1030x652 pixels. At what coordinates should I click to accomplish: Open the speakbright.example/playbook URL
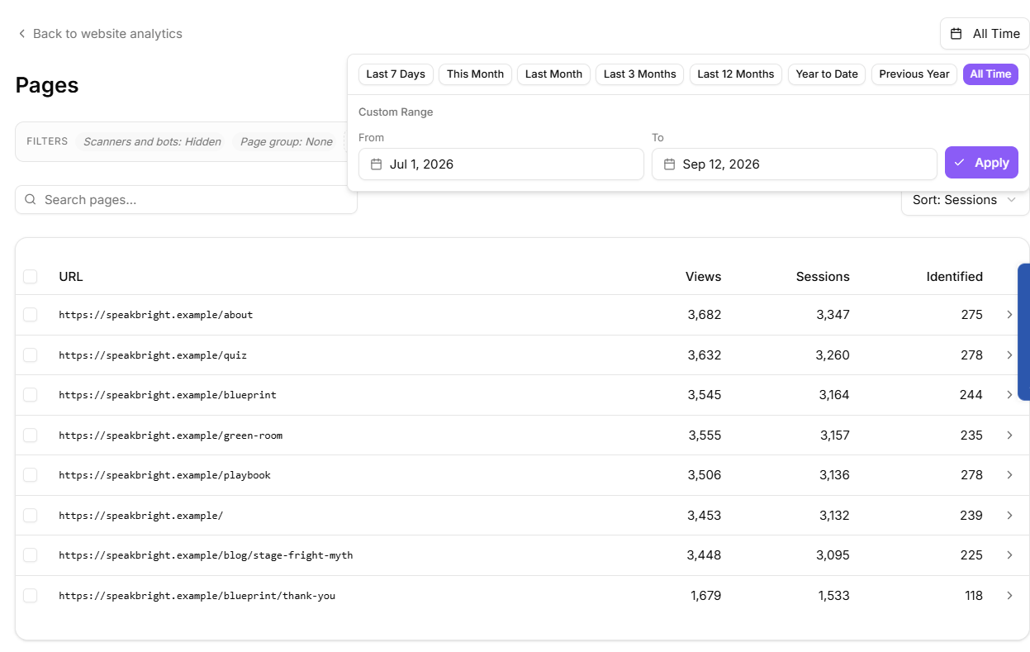click(x=165, y=475)
